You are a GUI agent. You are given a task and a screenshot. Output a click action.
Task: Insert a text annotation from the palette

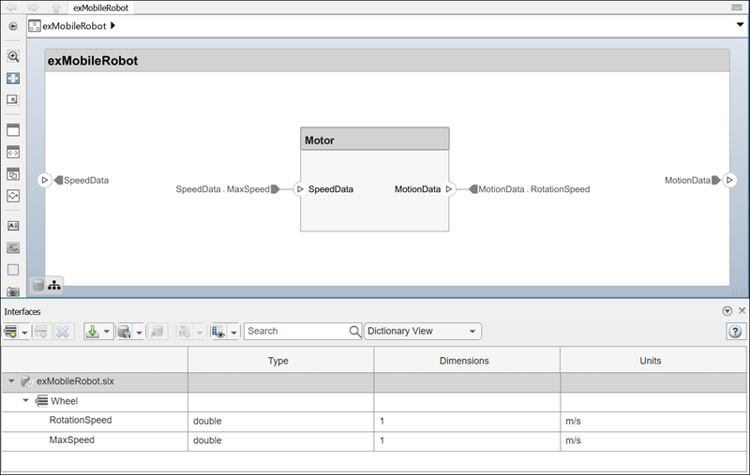click(13, 226)
